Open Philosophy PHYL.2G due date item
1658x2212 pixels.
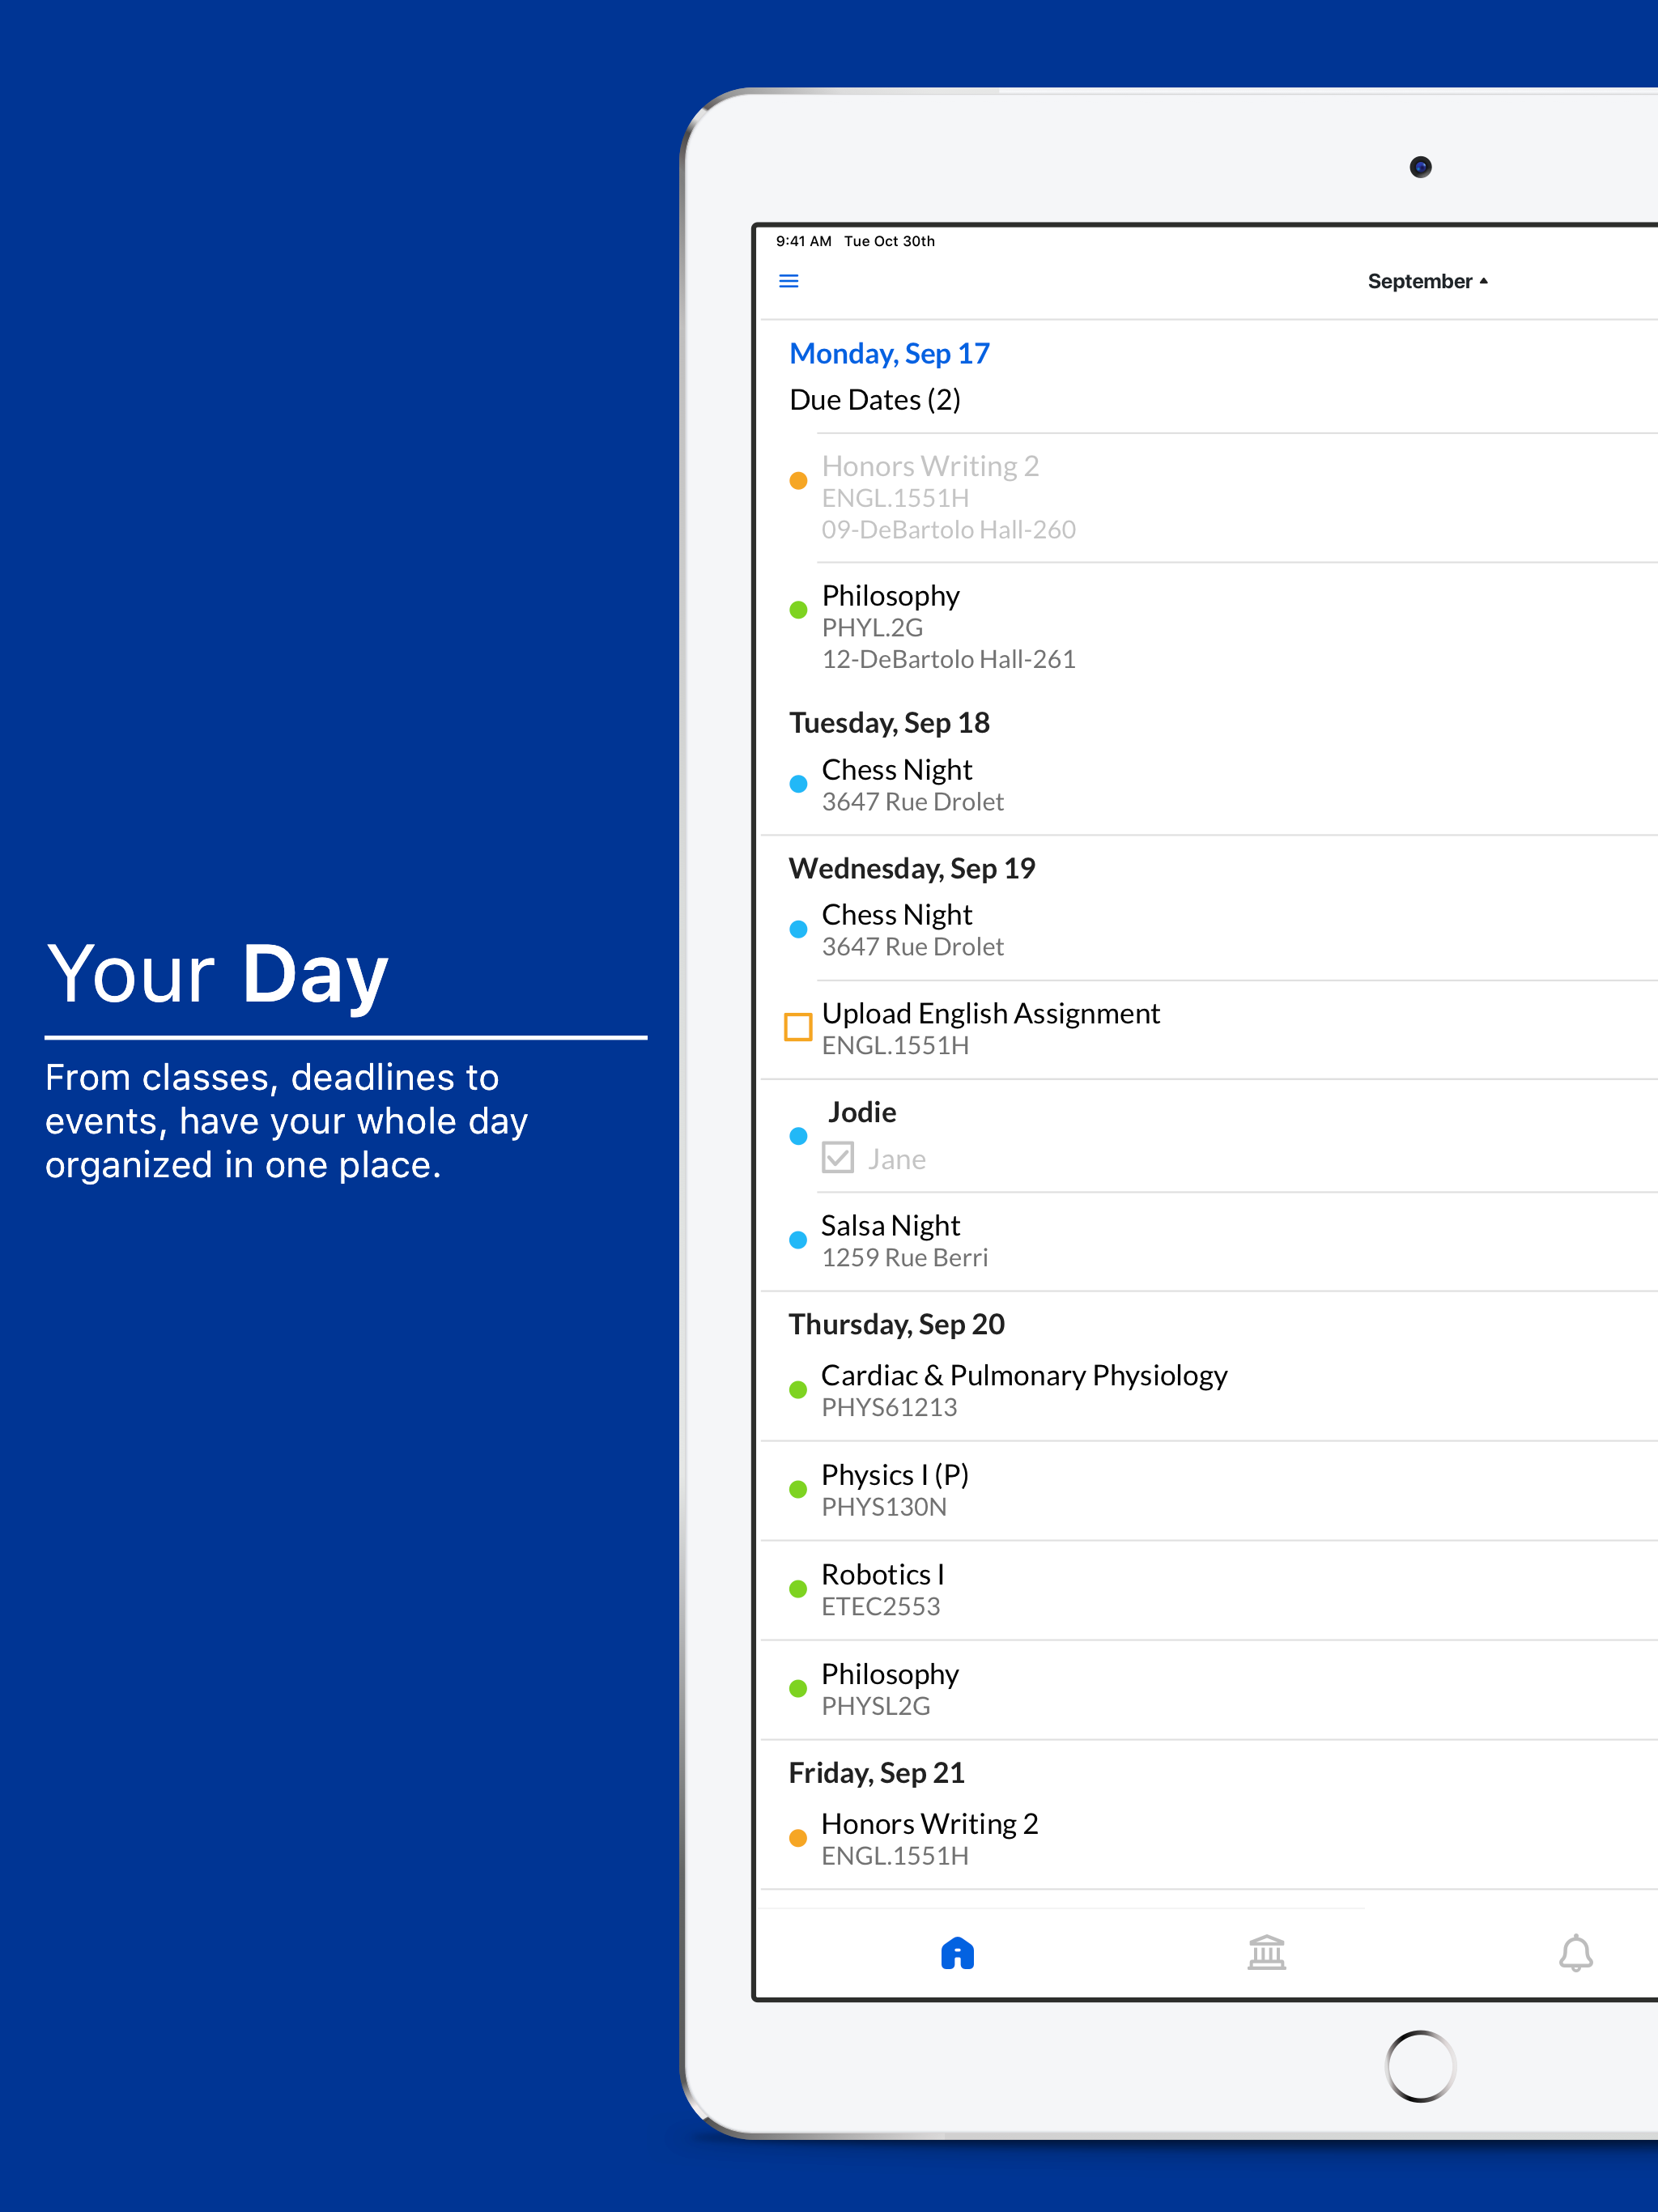pos(947,627)
